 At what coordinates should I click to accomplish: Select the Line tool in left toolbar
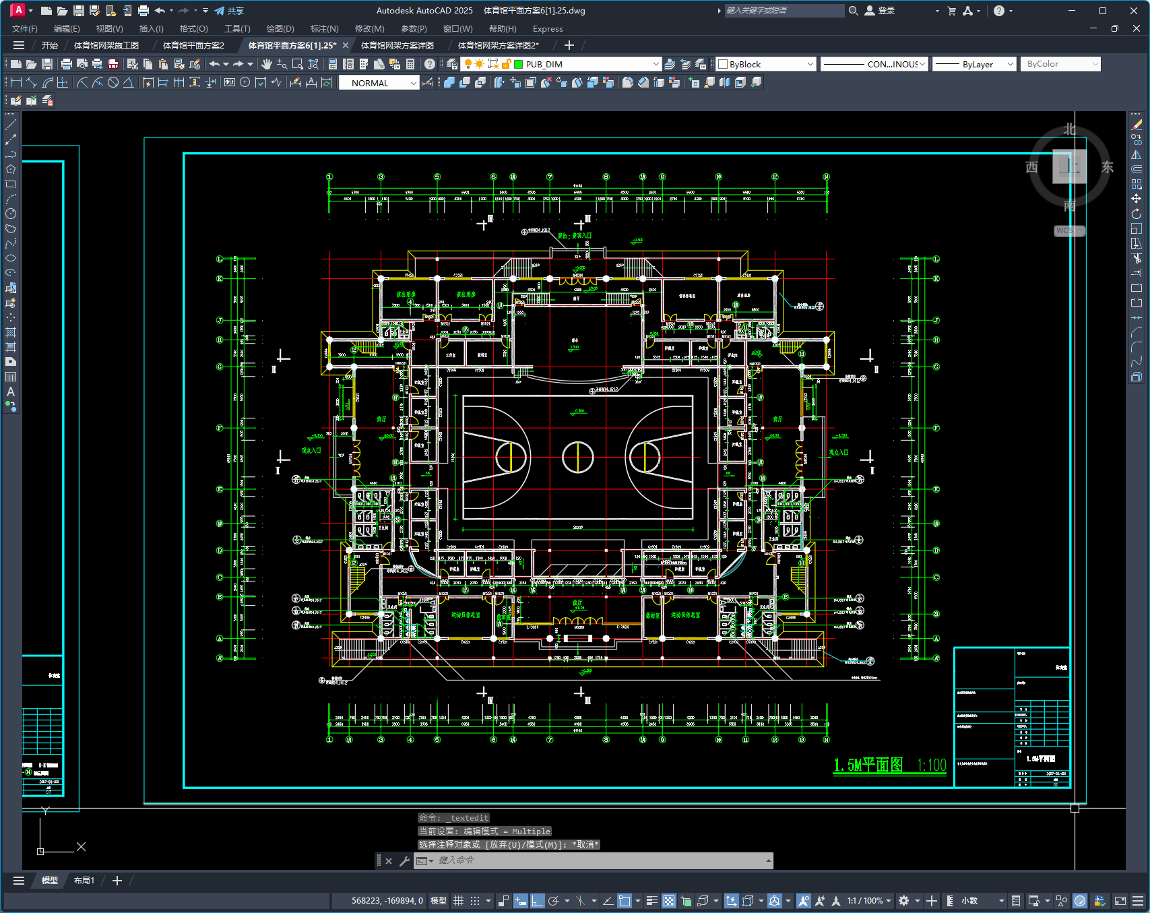point(11,125)
